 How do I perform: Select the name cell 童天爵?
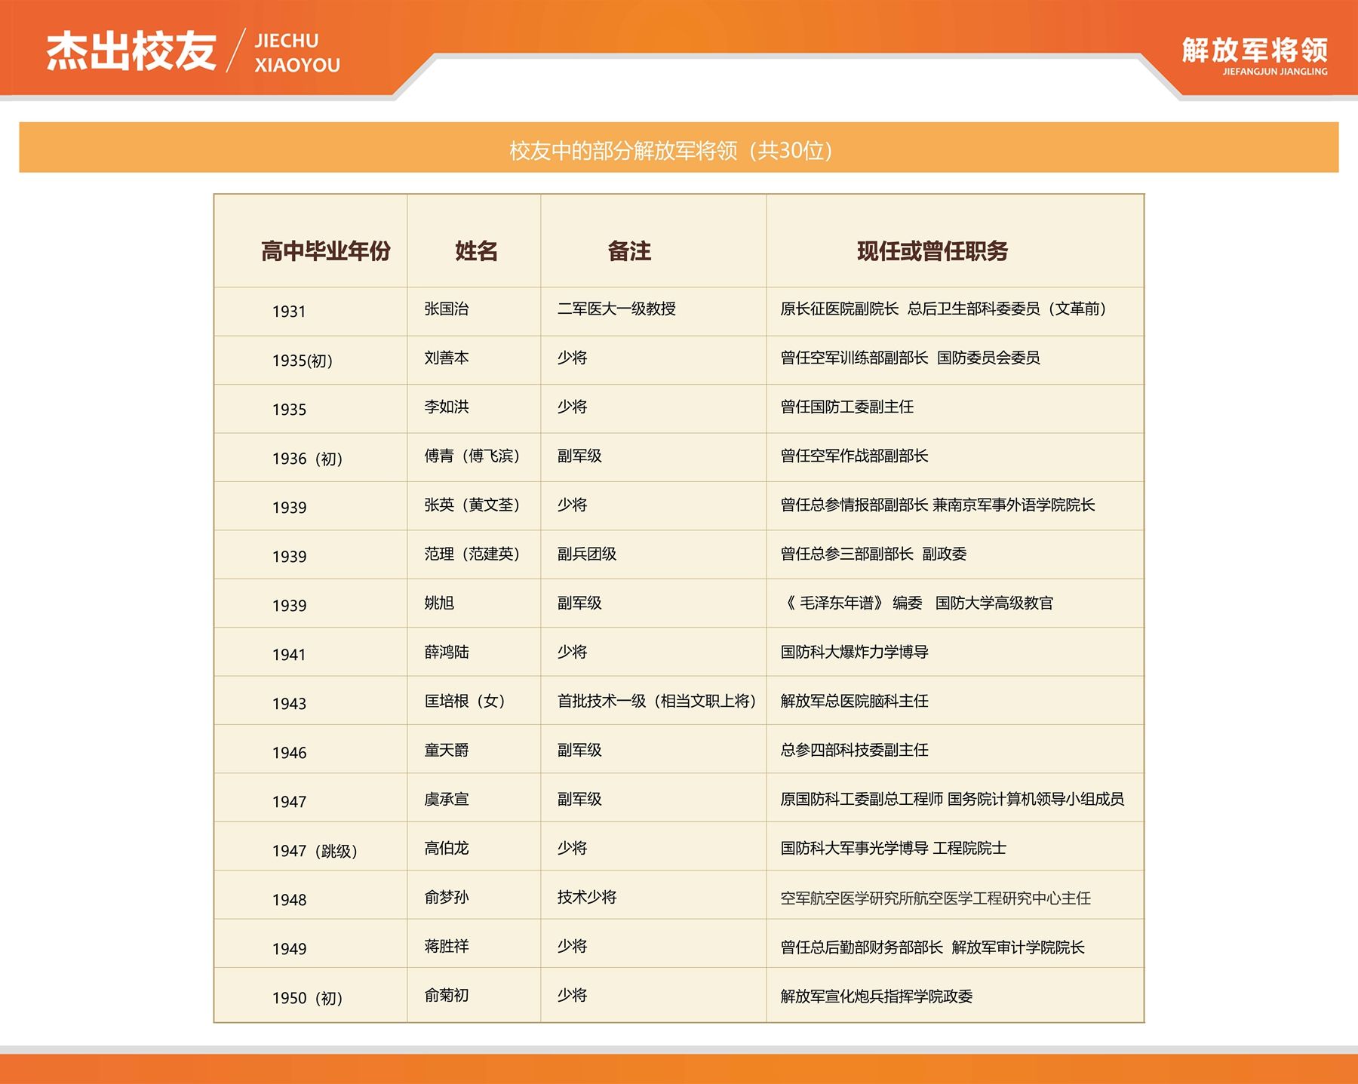tap(447, 751)
